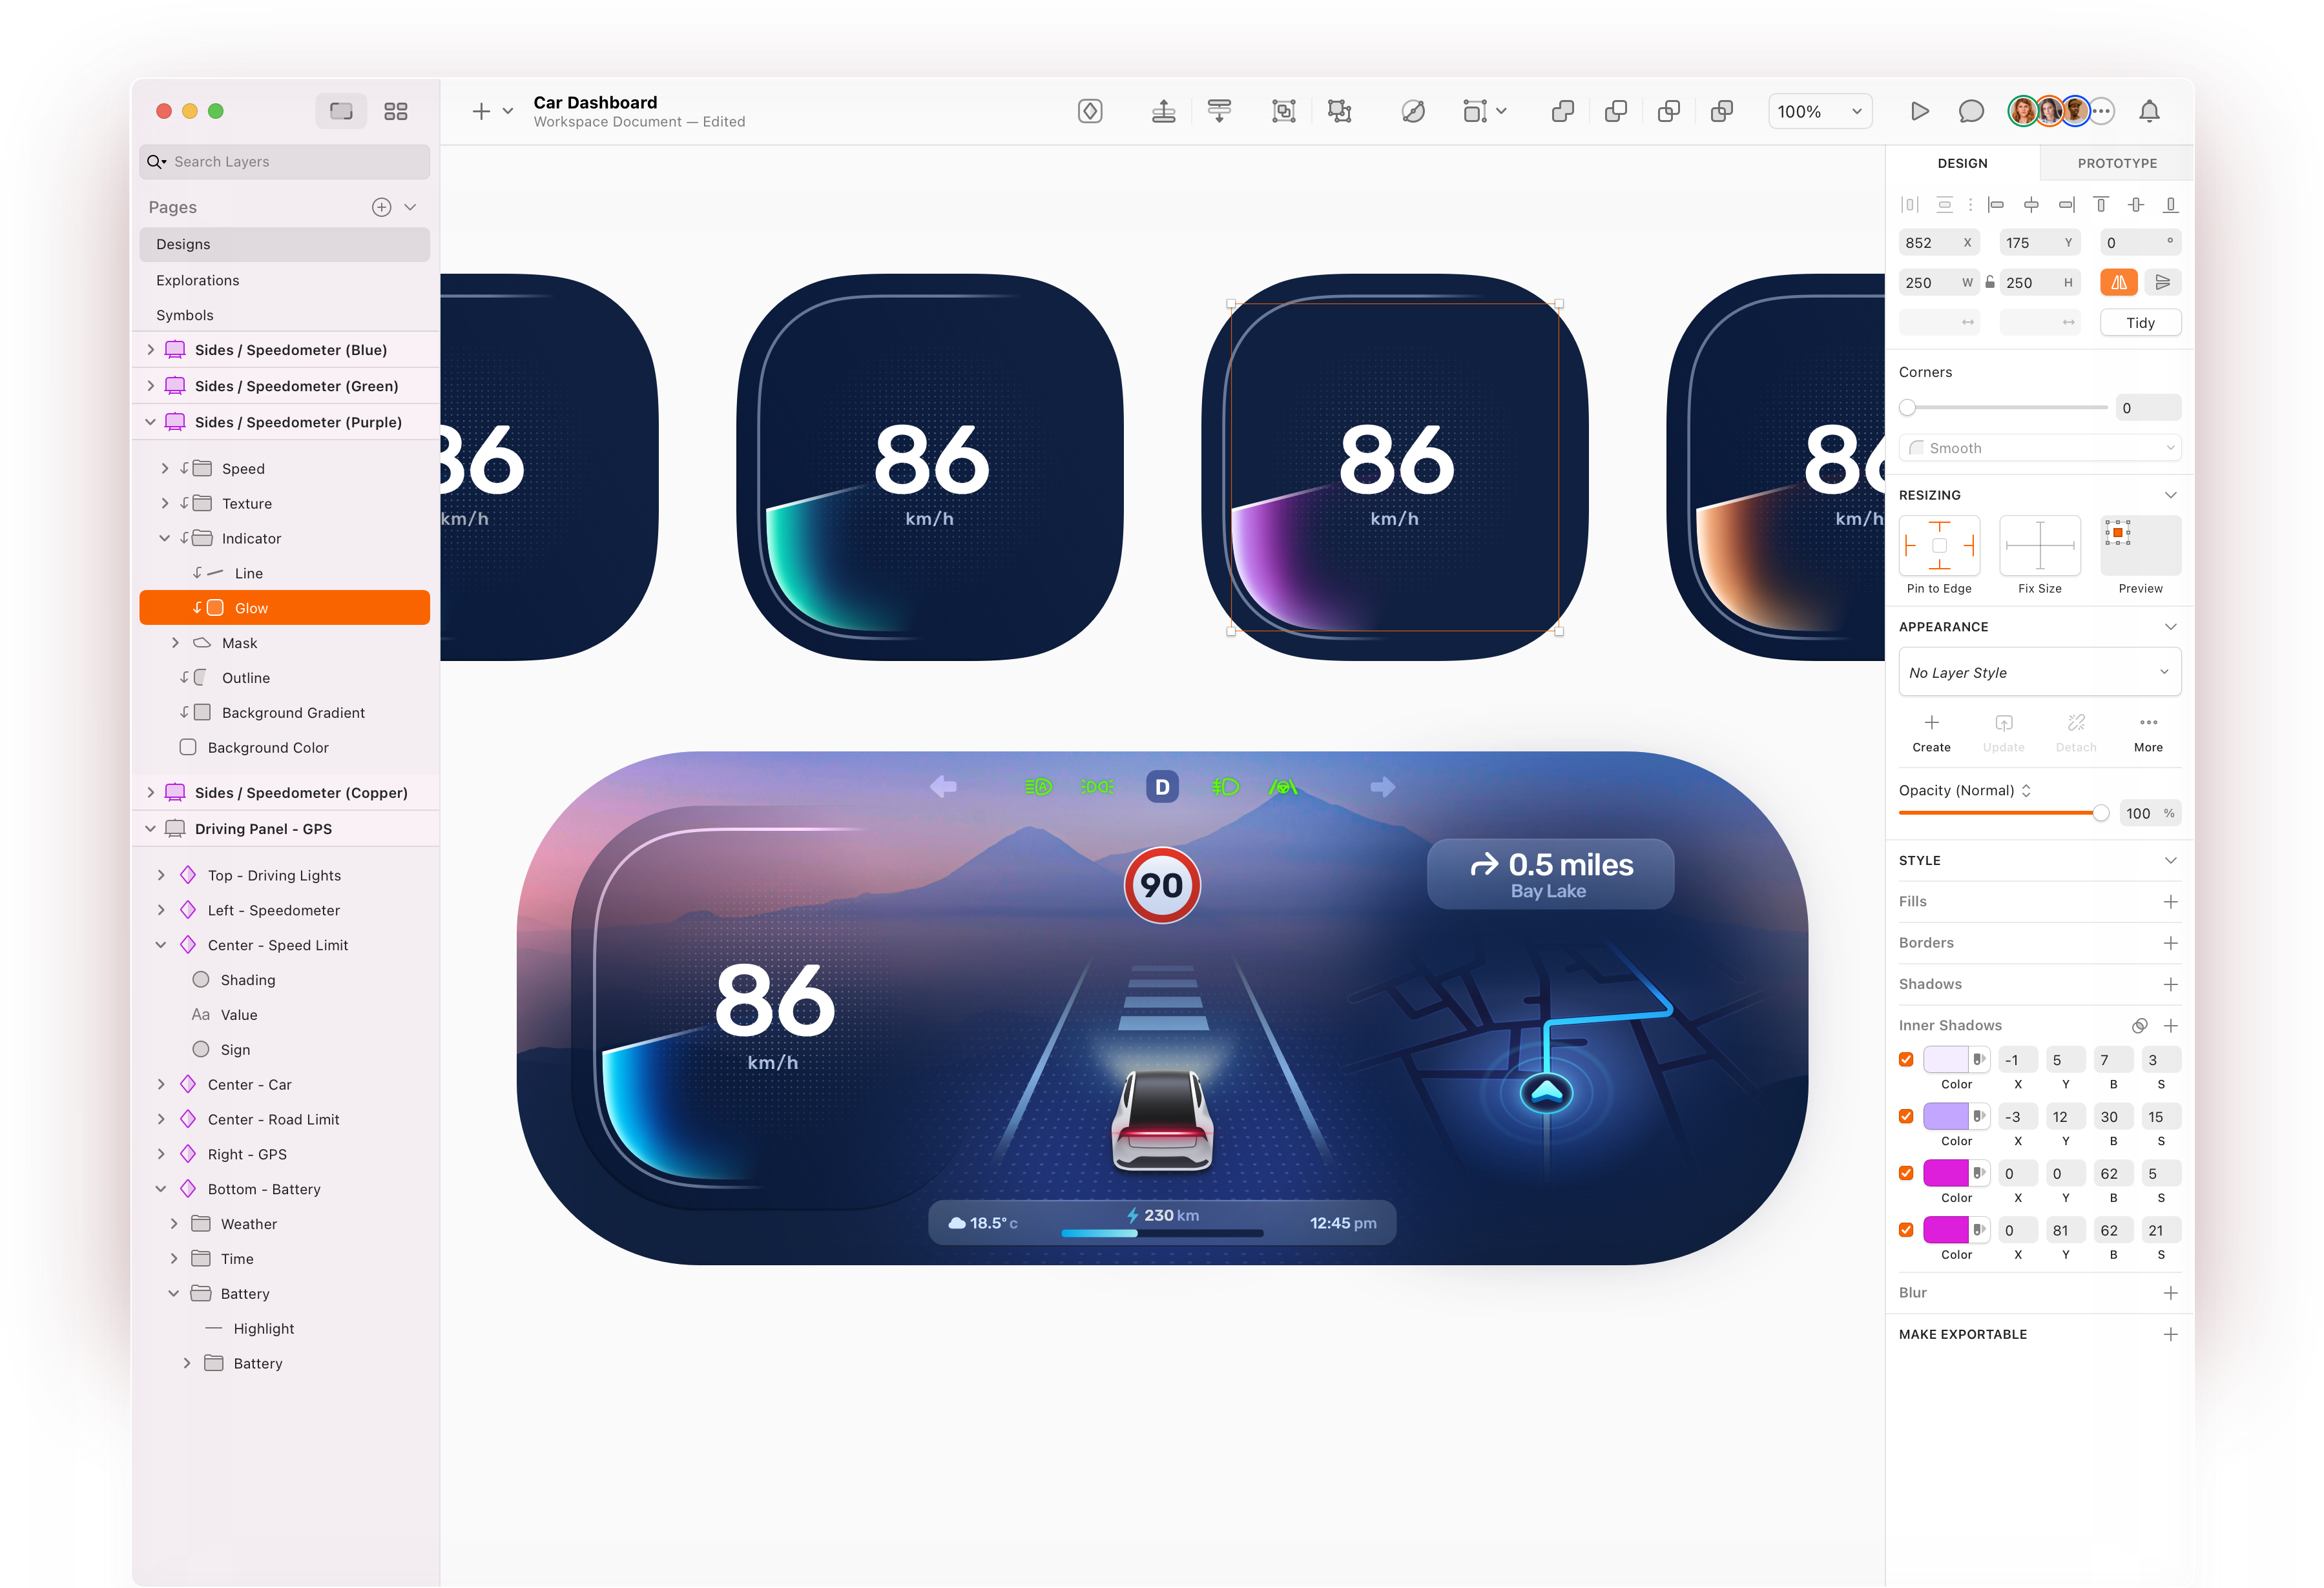Click the add page plus icon

coord(381,207)
